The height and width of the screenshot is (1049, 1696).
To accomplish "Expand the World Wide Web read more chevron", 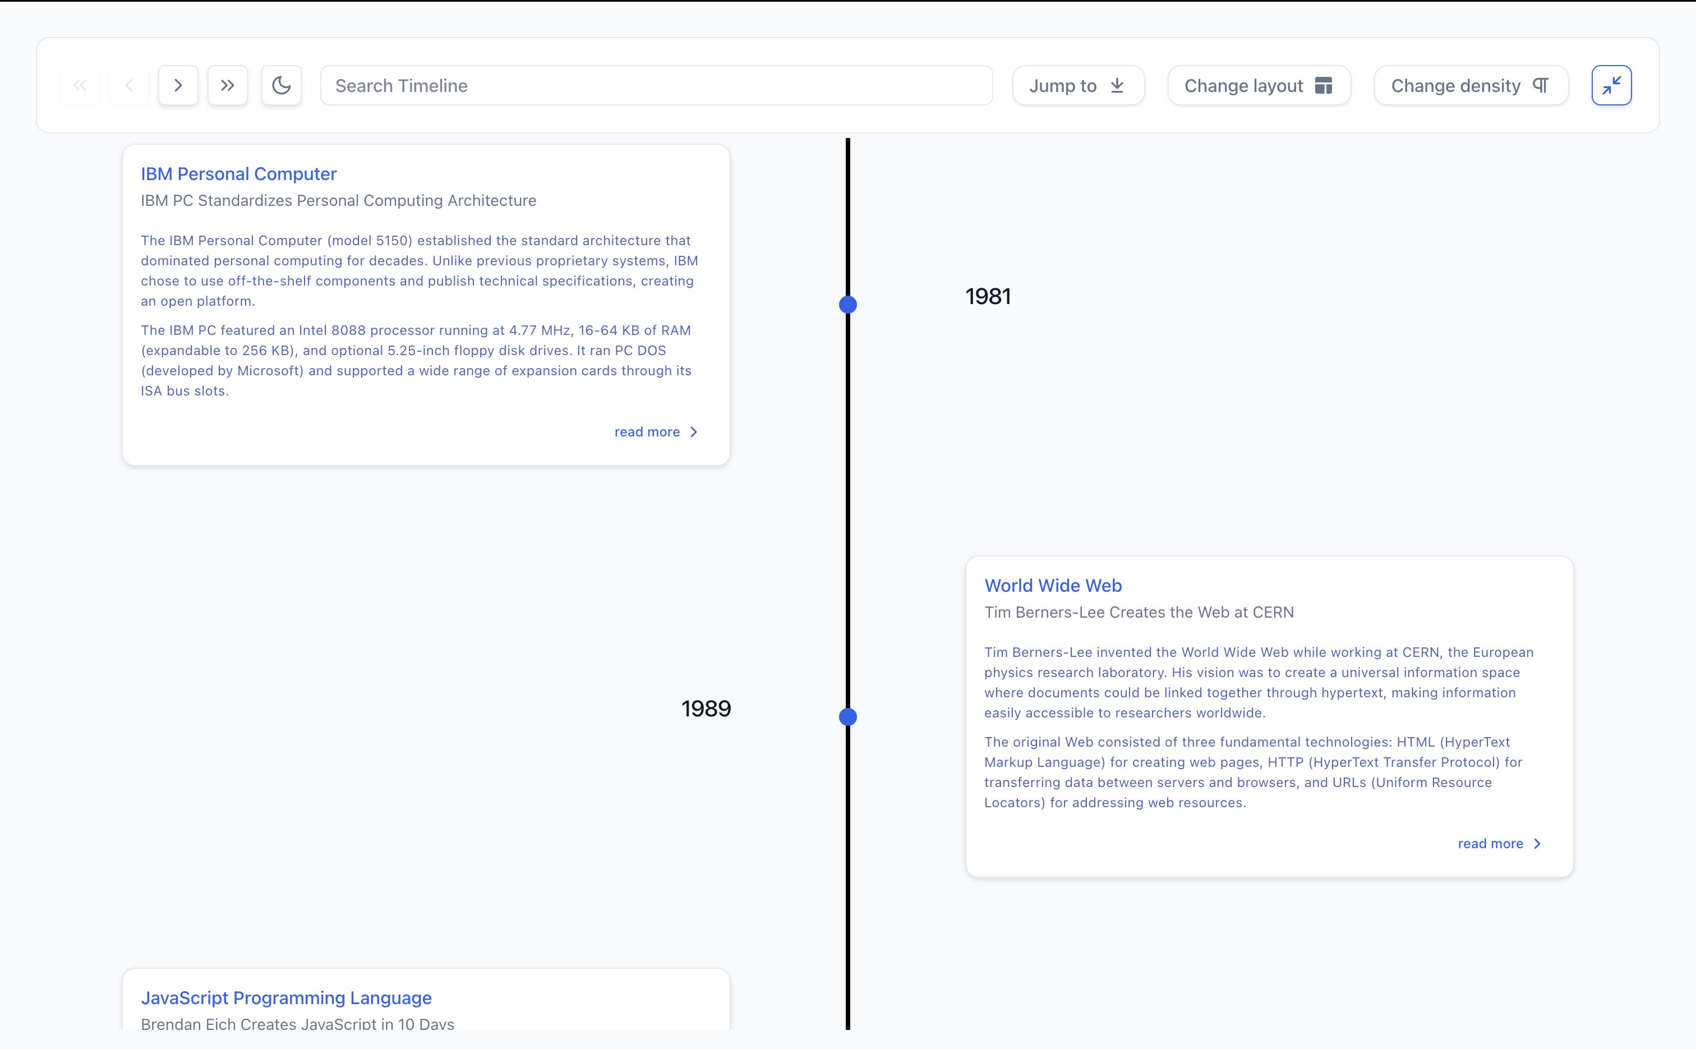I will click(x=1537, y=843).
